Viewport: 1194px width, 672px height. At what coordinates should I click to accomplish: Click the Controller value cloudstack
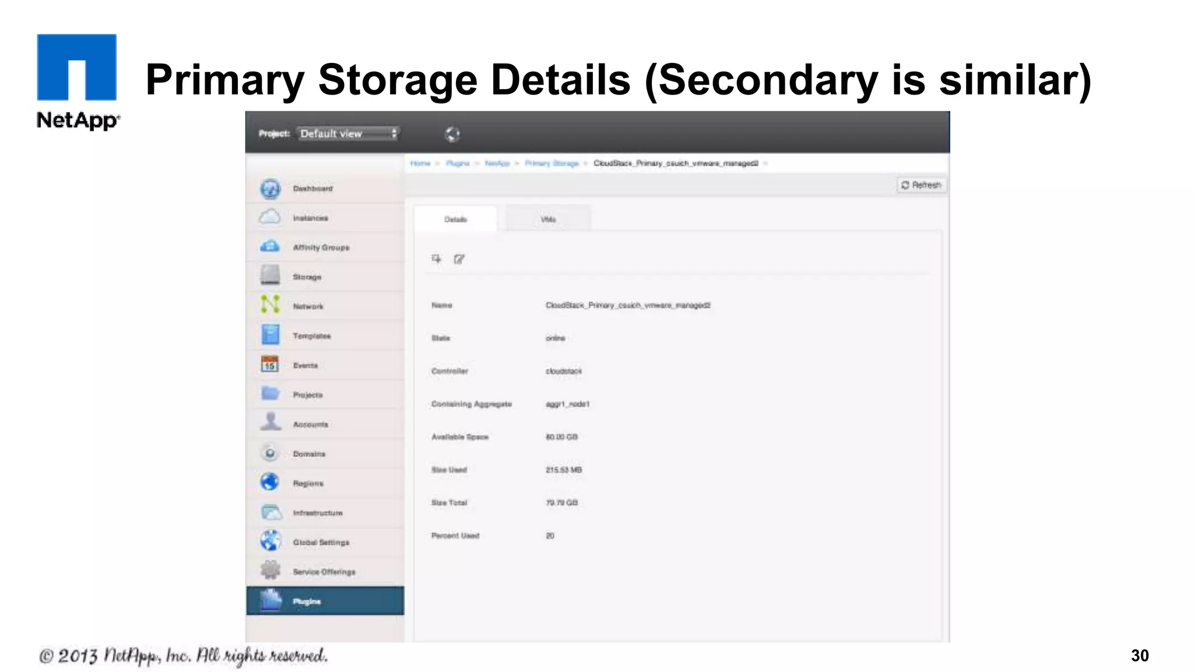(563, 371)
